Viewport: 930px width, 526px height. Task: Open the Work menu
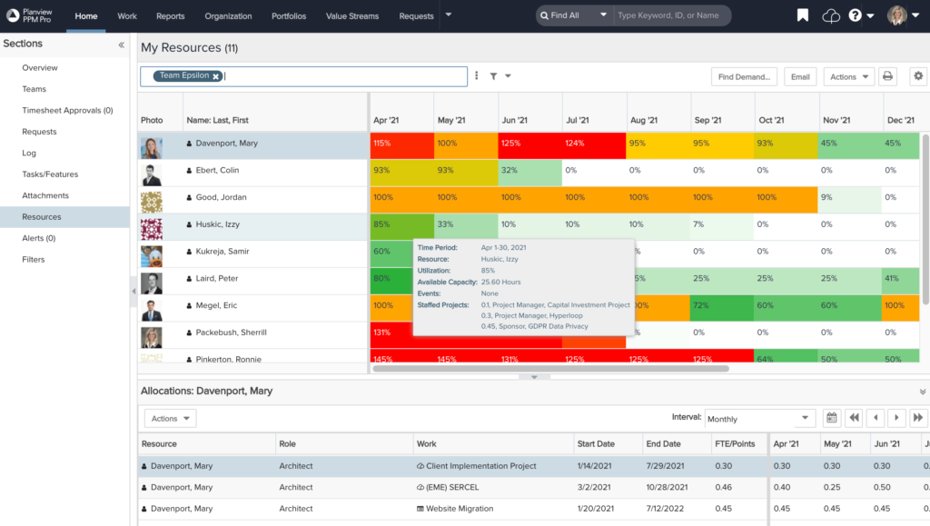127,16
